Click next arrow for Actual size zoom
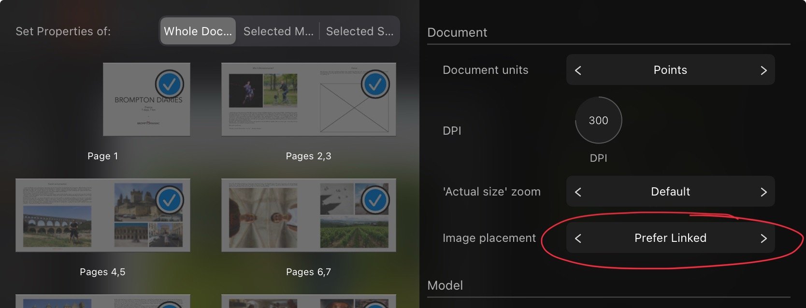Image resolution: width=806 pixels, height=308 pixels. (763, 192)
